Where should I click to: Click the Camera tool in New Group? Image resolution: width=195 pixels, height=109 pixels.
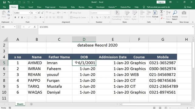[184, 14]
